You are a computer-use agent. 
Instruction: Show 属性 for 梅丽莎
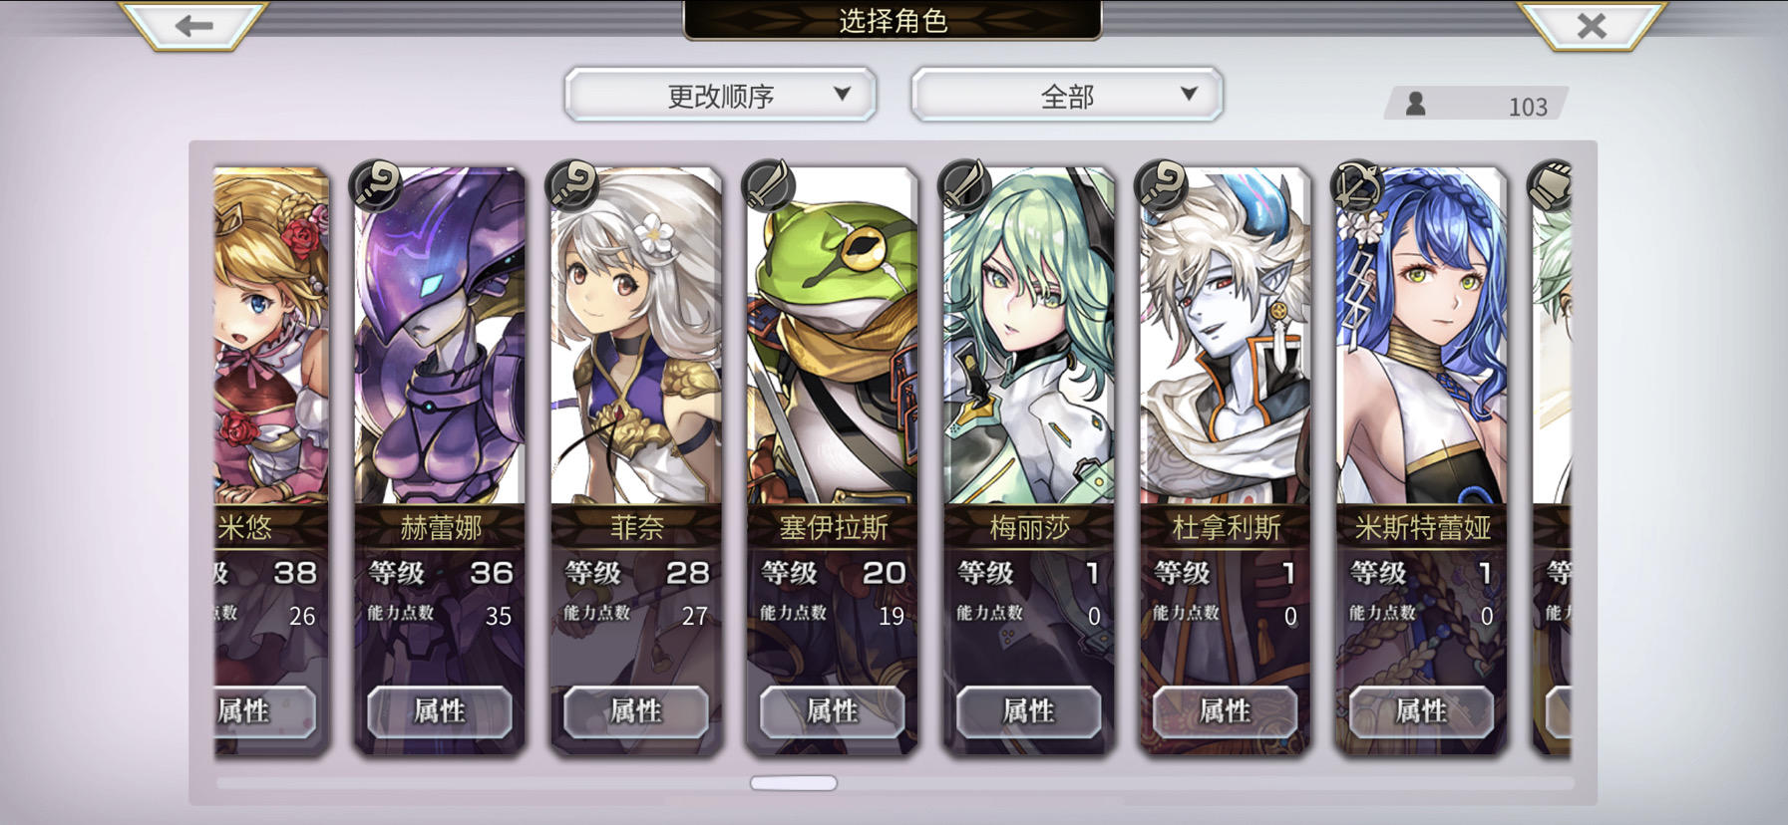coord(1029,711)
